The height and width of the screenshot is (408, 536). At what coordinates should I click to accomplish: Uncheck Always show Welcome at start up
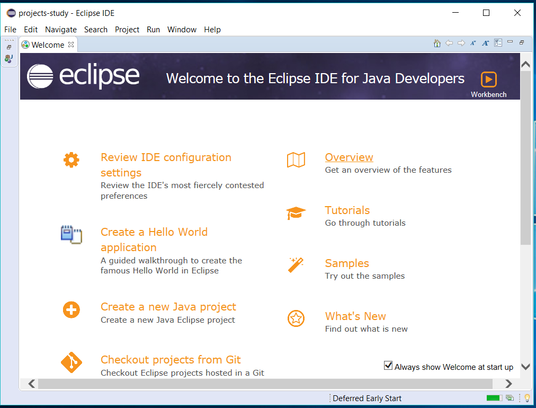click(x=388, y=365)
